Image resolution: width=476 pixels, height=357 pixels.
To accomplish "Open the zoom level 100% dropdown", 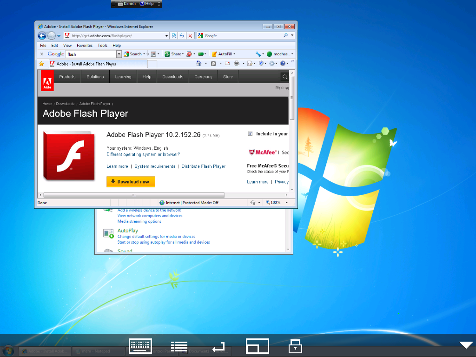I will tap(286, 203).
